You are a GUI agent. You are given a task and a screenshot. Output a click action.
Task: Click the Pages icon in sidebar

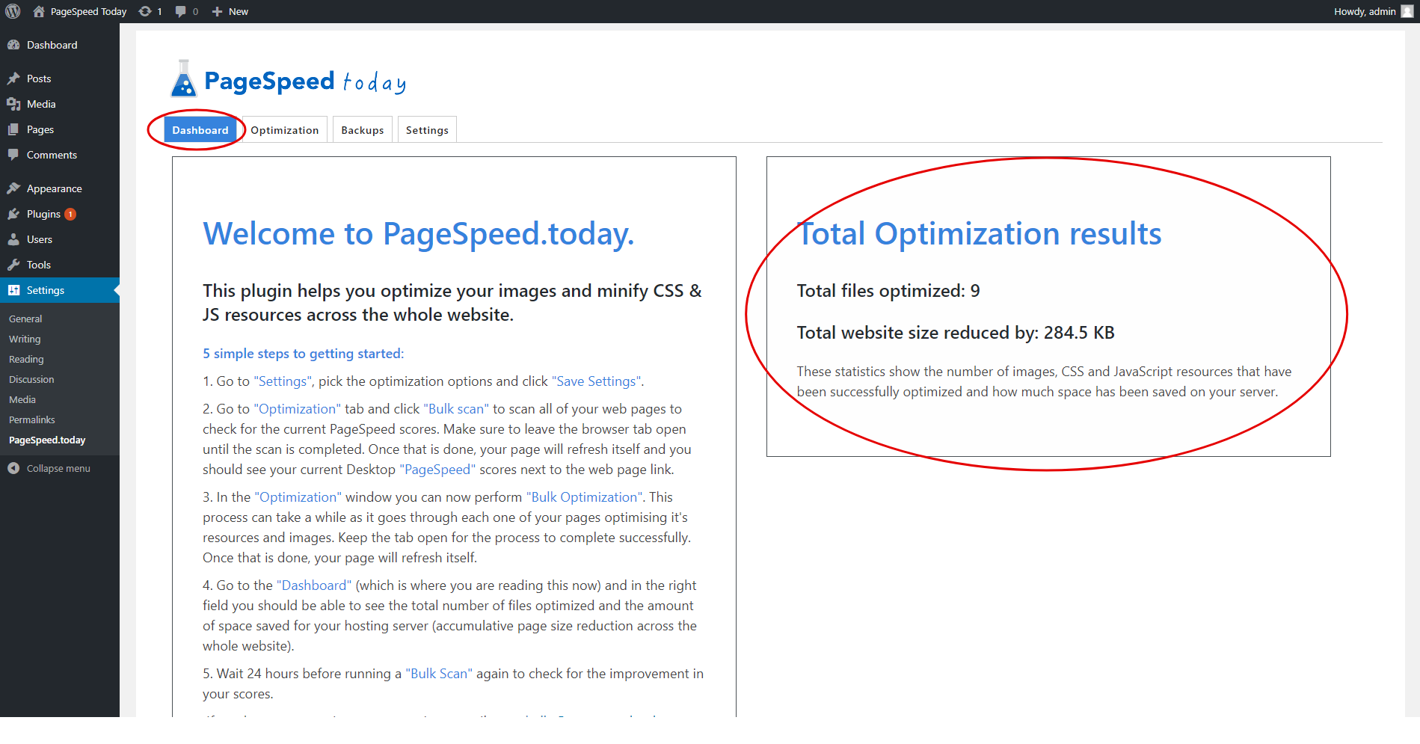click(x=13, y=129)
